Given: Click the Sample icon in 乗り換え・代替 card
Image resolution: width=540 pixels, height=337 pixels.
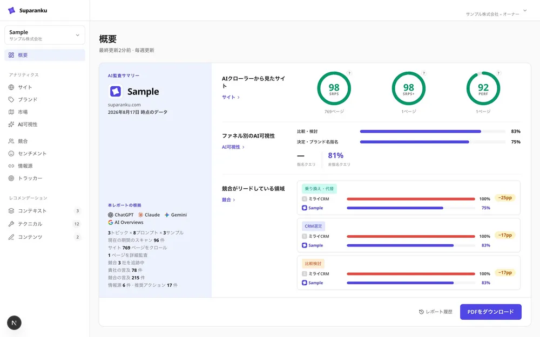Looking at the screenshot, I should click(305, 208).
